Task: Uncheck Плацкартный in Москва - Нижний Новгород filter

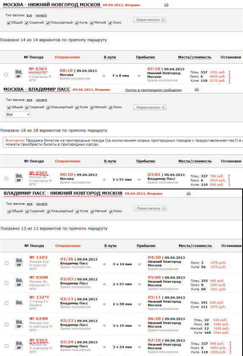Action: pyautogui.click(x=48, y=23)
